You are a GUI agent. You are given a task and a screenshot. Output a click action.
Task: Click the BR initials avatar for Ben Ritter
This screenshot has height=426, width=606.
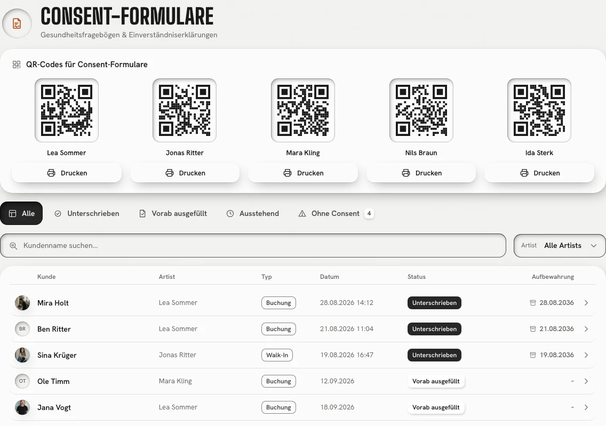pos(22,329)
